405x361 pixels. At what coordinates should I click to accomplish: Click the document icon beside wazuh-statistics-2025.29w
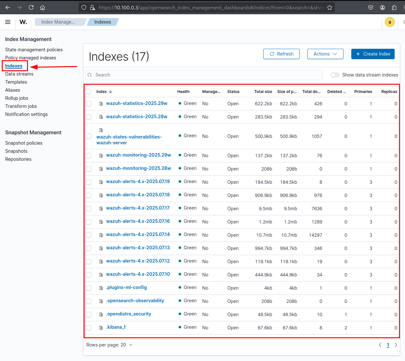(101, 104)
